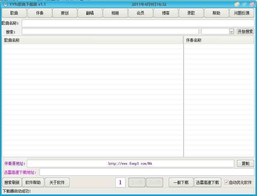Go to the 翻唱 section
The height and width of the screenshot is (196, 257).
point(90,13)
